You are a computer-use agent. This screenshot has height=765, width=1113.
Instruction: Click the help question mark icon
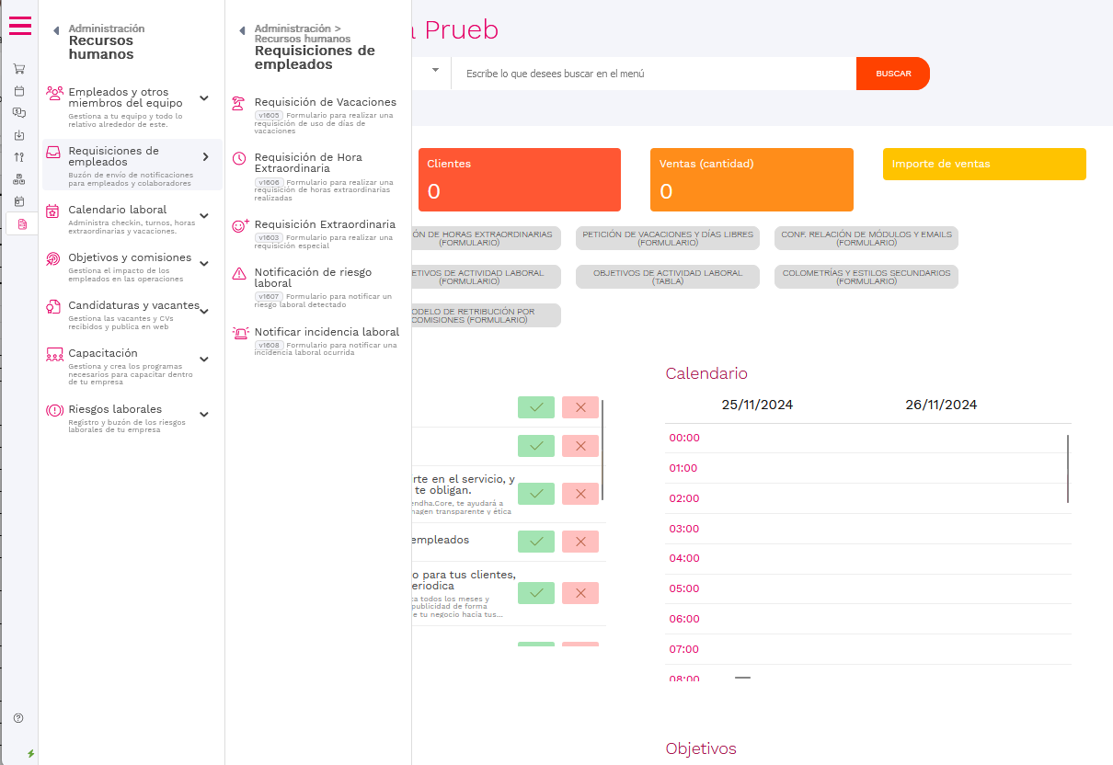point(18,717)
